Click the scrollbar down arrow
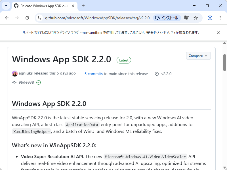The width and height of the screenshot is (227, 170). pyautogui.click(x=224, y=168)
